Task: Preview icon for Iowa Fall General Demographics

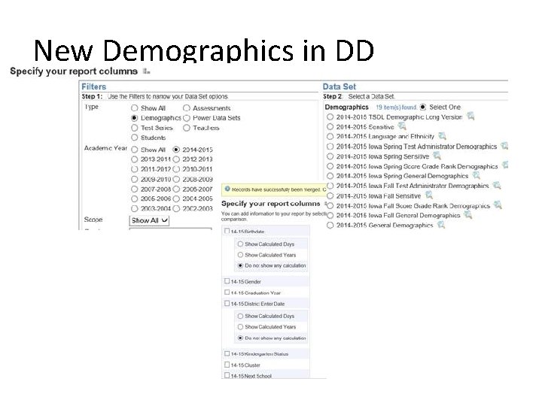Action: coord(467,214)
